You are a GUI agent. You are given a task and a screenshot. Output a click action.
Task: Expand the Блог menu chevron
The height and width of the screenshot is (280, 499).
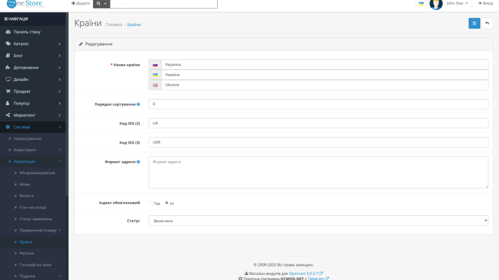point(59,55)
